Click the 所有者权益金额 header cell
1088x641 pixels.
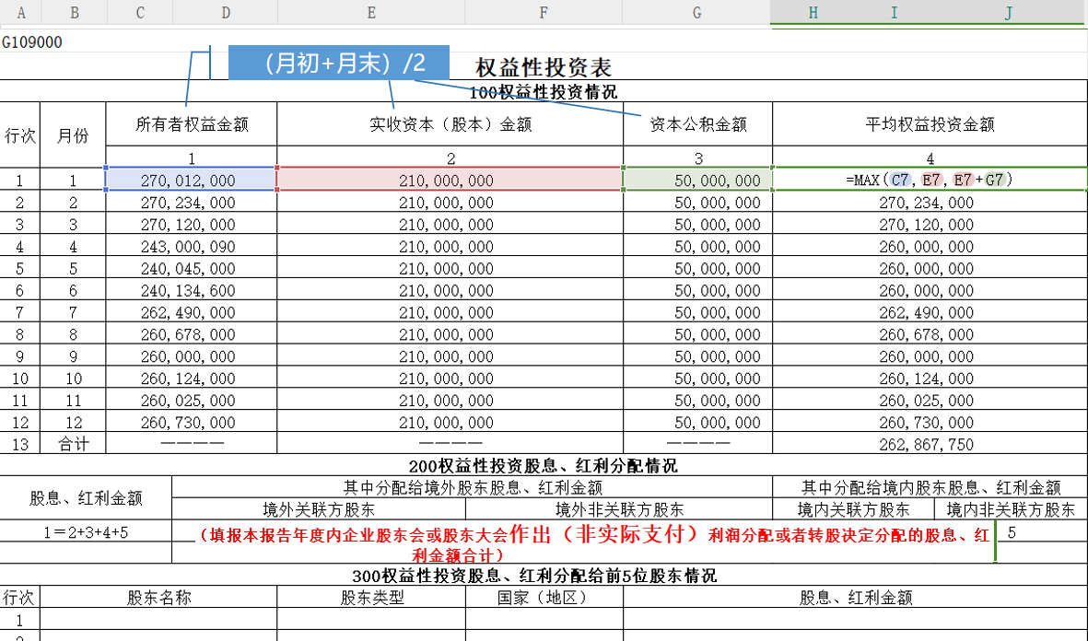point(192,124)
